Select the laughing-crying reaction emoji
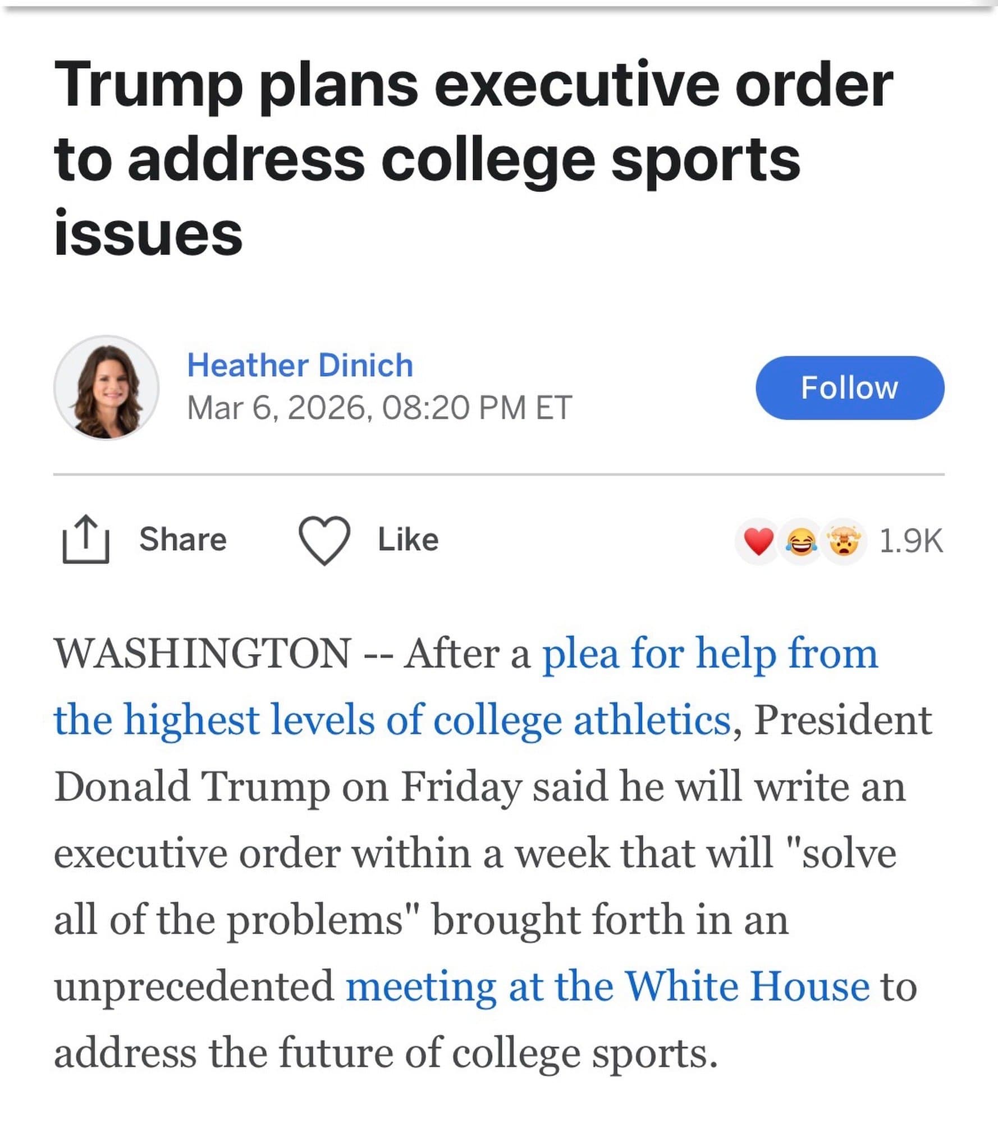Screen dimensions: 998x1123 [801, 542]
